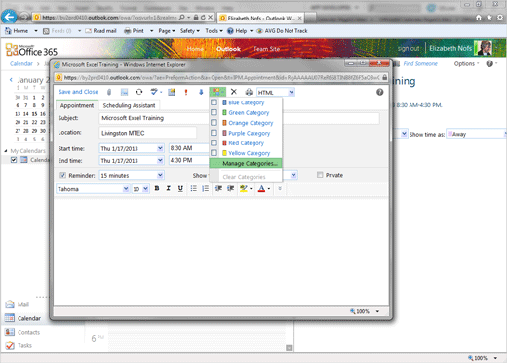Switch to the Appointment tab
The height and width of the screenshot is (363, 507).
77,105
